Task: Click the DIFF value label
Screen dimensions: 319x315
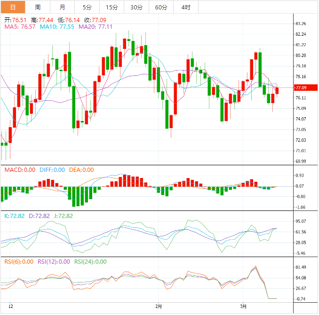Action: pyautogui.click(x=52, y=170)
